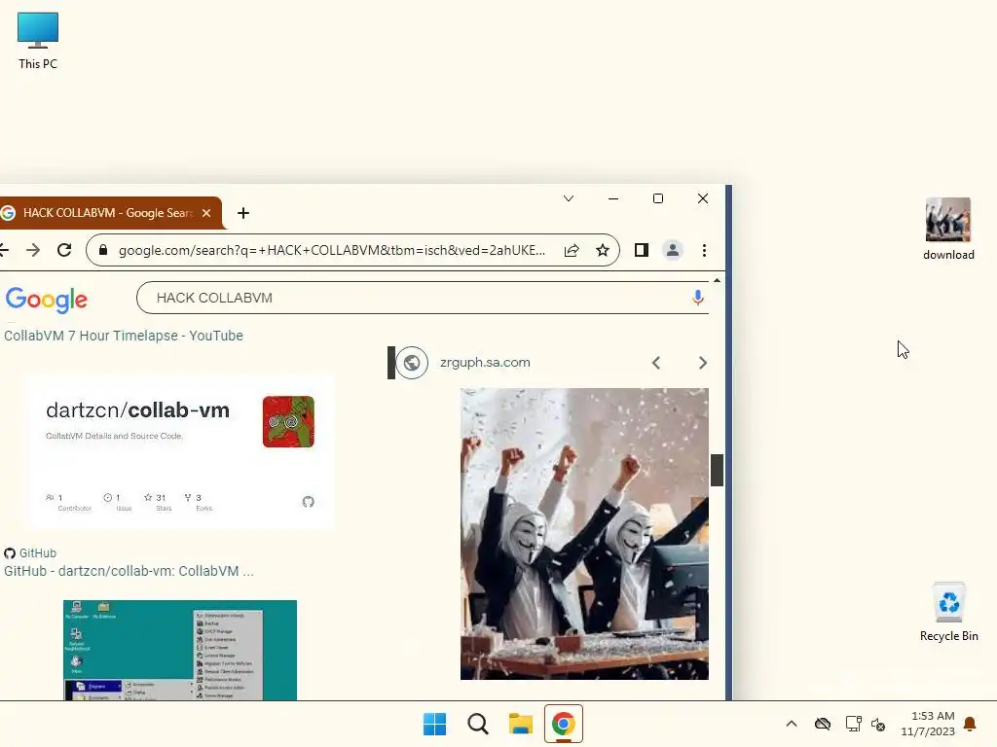The height and width of the screenshot is (747, 997).
Task: Close the HACK COLLABVM tab
Action: pos(206,213)
